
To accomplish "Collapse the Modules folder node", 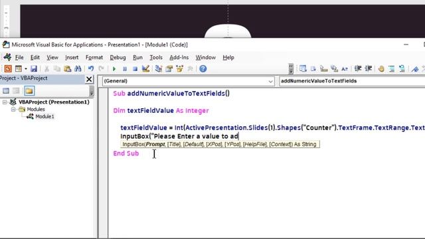I will pyautogui.click(x=13, y=109).
